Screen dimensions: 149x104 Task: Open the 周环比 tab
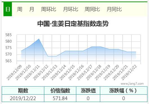point(48,9)
